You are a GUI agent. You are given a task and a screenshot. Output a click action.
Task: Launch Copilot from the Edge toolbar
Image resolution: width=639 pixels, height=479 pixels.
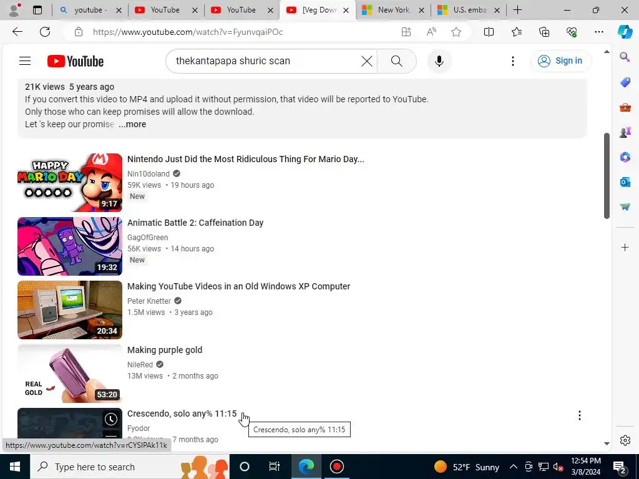pos(625,32)
